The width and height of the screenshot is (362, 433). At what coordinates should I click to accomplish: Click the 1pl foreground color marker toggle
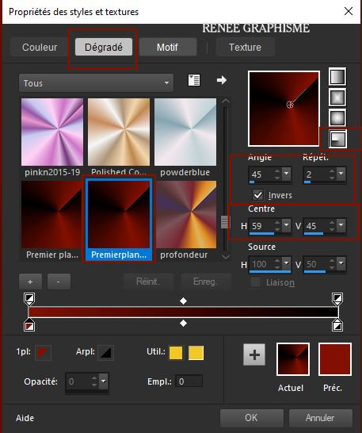[x=43, y=353]
